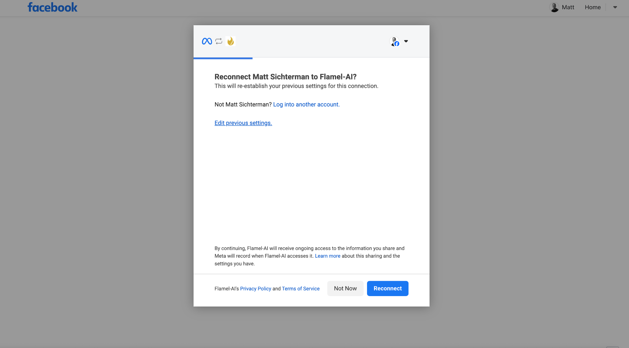Go to the Home page

[x=592, y=7]
